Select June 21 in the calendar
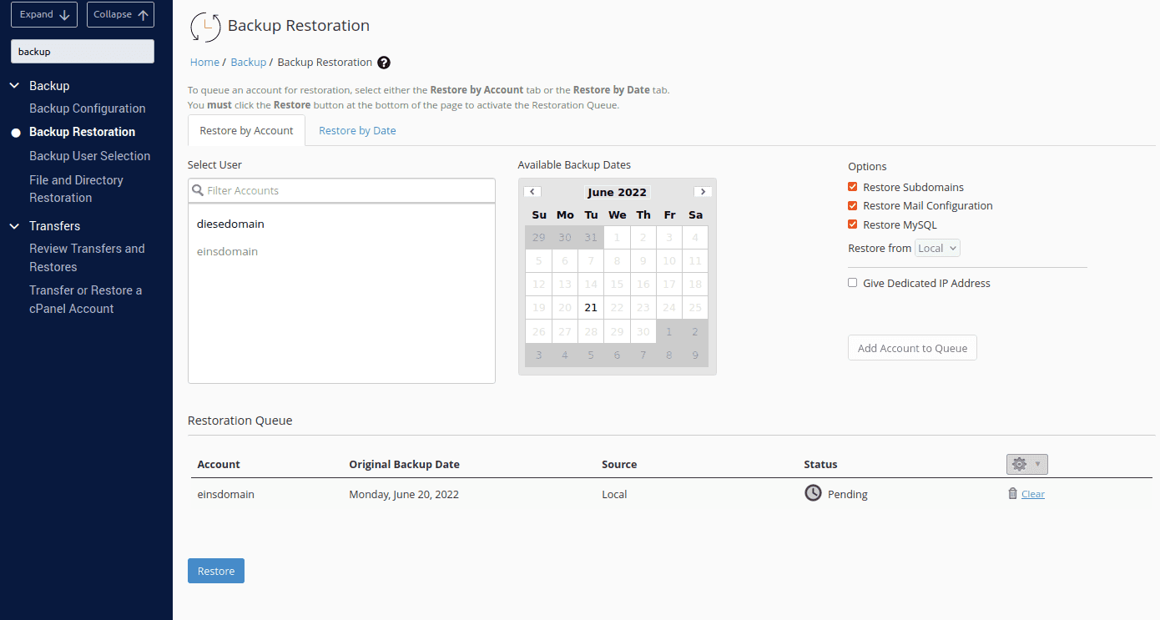Screen dimensions: 1160x620 pyautogui.click(x=591, y=307)
